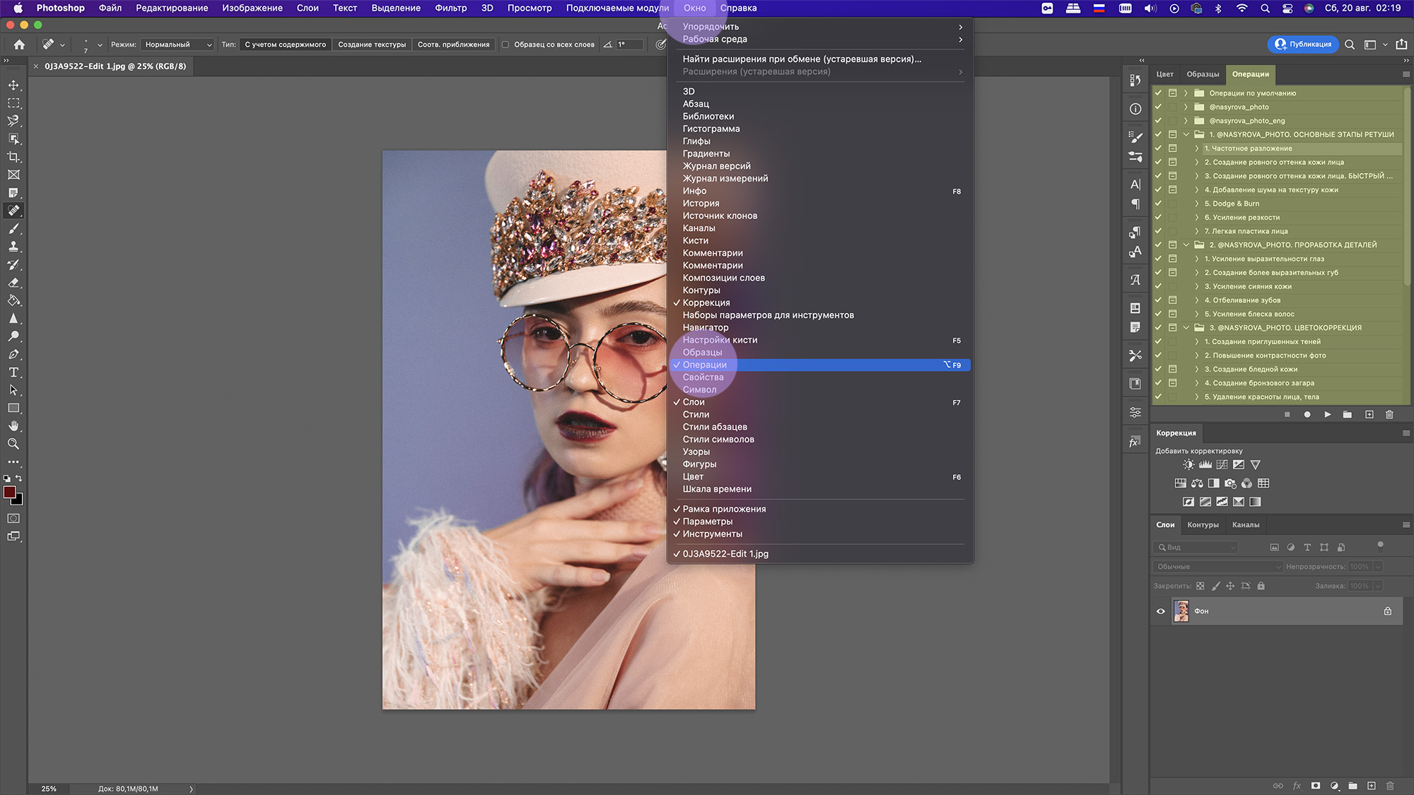Expand the '@nasyrova_photo' action set
The width and height of the screenshot is (1414, 795).
coord(1186,107)
